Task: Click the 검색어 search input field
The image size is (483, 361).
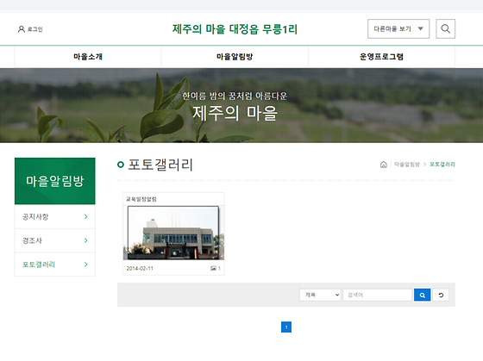Action: tap(378, 295)
